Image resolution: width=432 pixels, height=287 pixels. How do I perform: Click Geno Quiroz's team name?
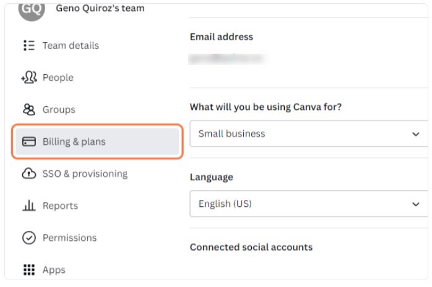click(x=100, y=8)
